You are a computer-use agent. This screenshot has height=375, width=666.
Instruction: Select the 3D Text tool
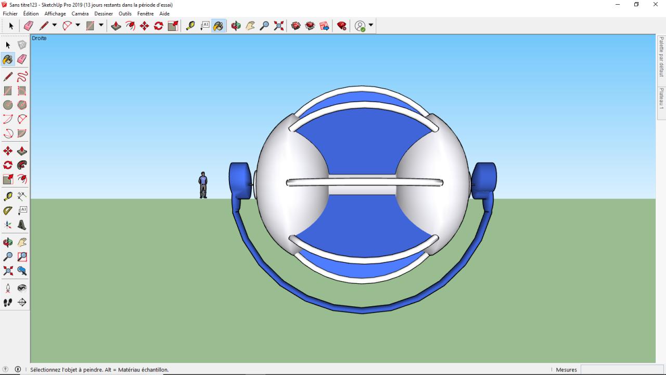coord(22,225)
